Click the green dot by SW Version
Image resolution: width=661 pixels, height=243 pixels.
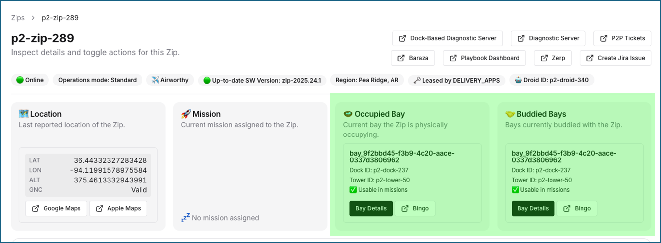click(x=207, y=80)
